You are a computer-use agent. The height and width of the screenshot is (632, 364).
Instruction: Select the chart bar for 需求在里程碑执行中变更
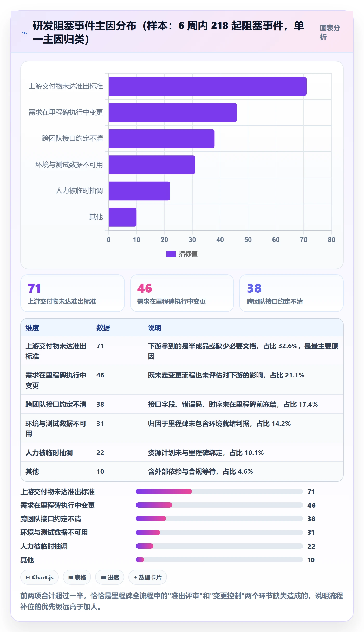pyautogui.click(x=173, y=112)
